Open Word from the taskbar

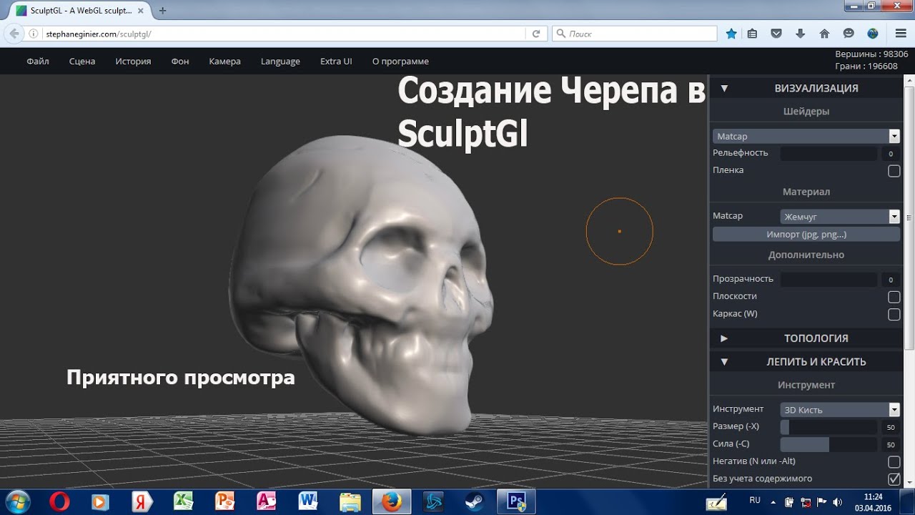pos(308,502)
